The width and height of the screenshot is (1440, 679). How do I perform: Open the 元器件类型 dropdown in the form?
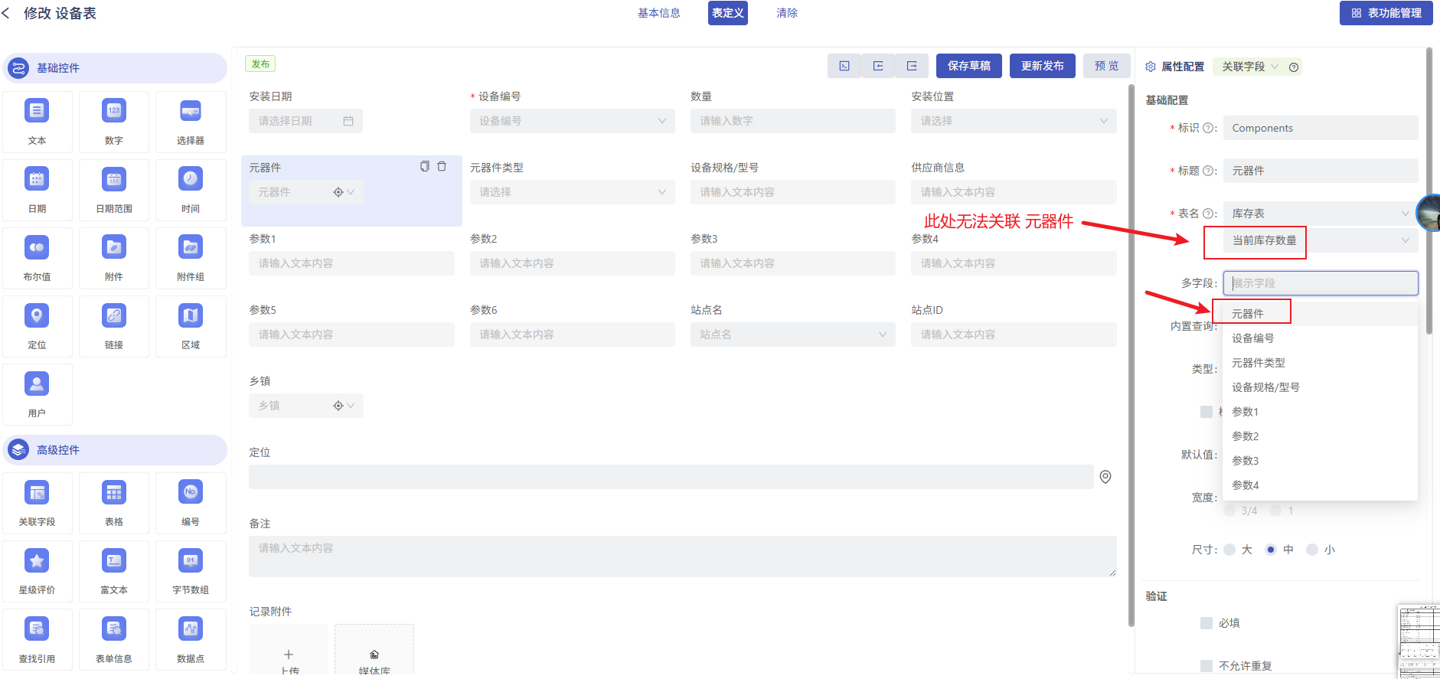point(572,192)
